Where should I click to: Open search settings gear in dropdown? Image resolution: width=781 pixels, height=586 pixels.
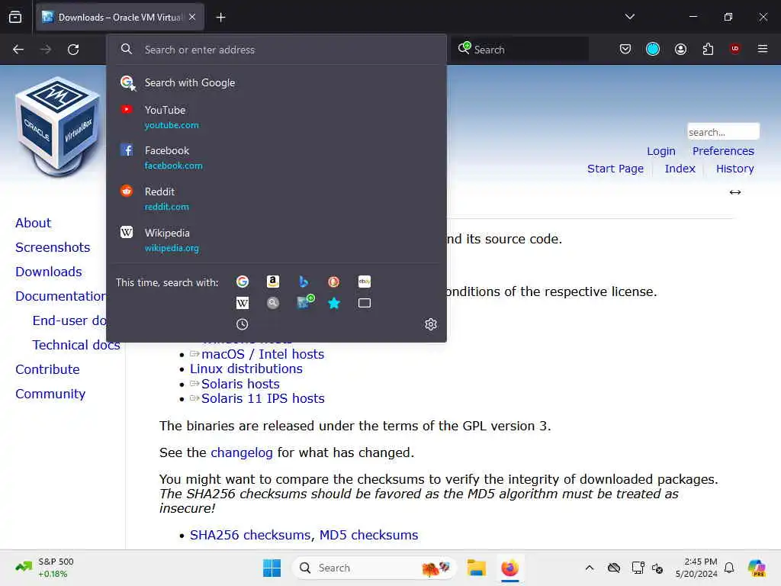click(431, 324)
